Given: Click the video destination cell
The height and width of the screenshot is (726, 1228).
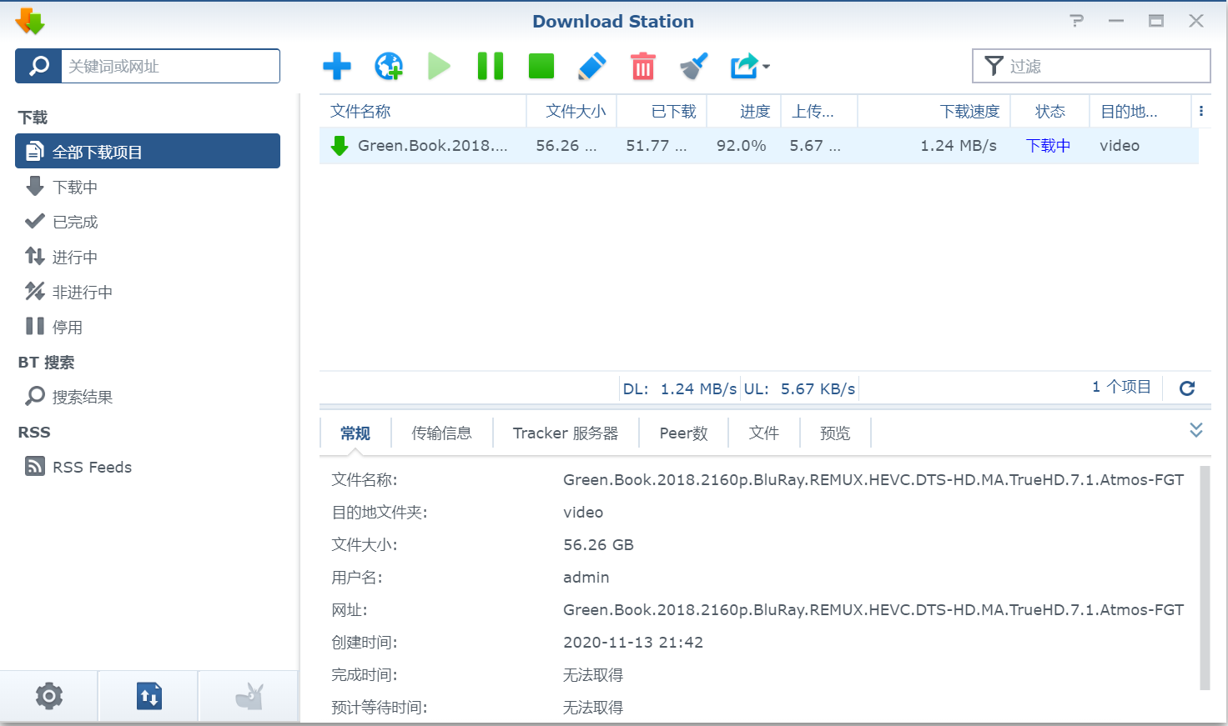Looking at the screenshot, I should (1120, 146).
